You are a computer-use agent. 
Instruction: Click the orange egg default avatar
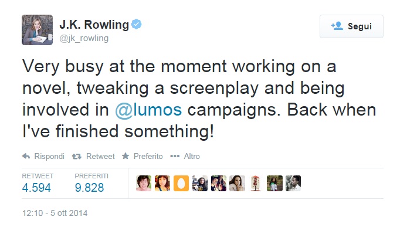coord(181,183)
